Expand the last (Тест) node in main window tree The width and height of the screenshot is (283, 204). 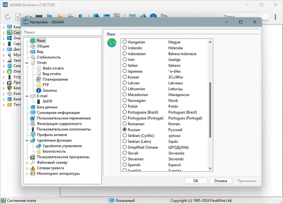(x=4, y=105)
